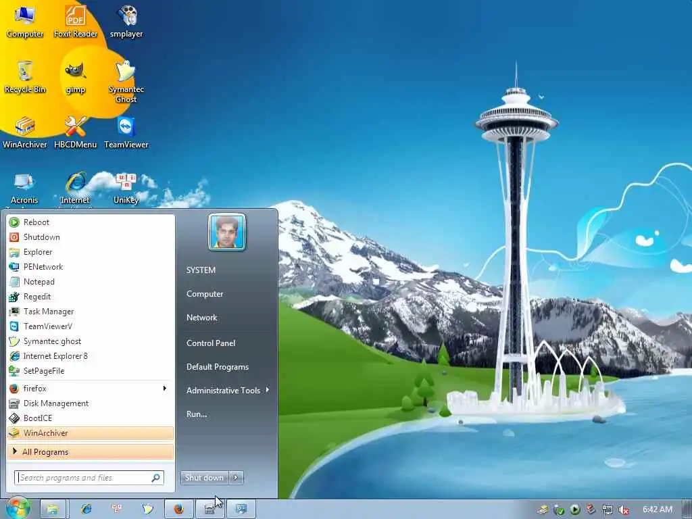Click the Disk Management taskbar icon

(x=209, y=509)
